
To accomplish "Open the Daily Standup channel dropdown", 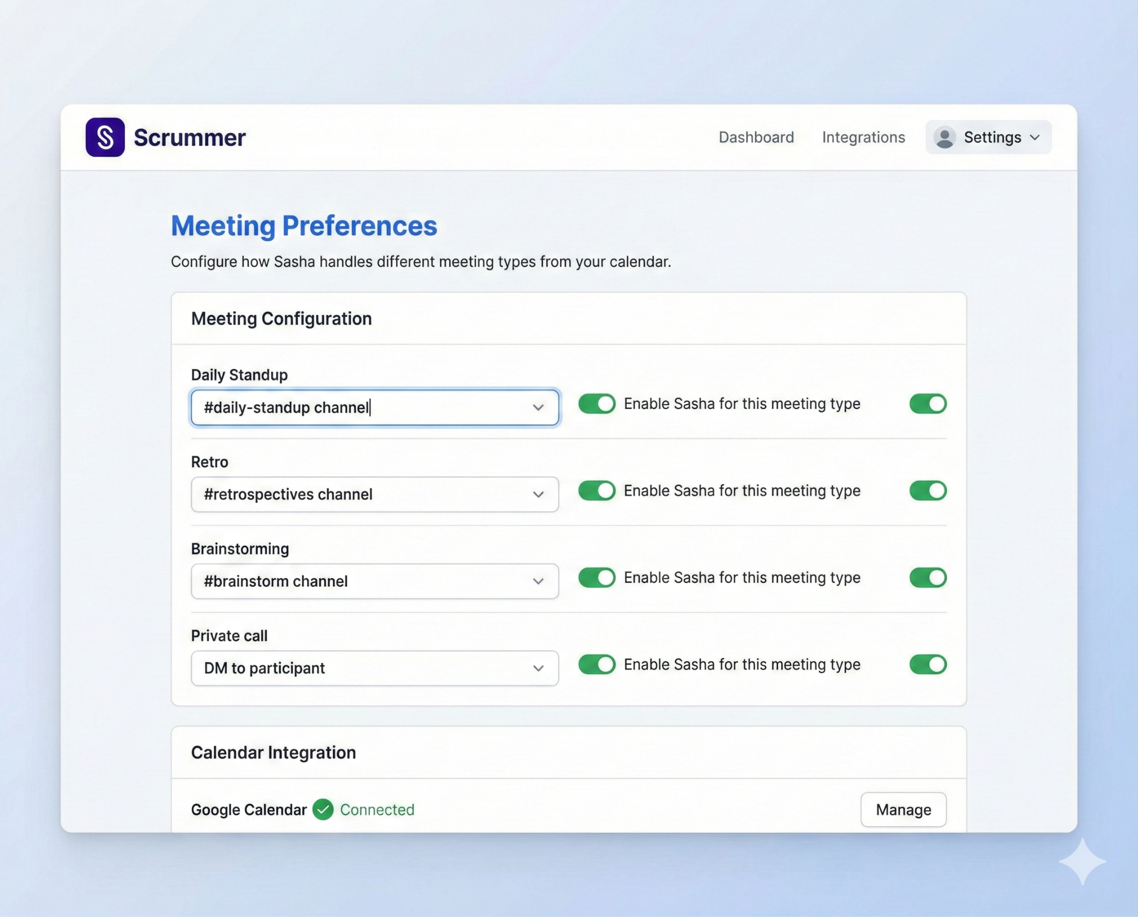I will [538, 407].
